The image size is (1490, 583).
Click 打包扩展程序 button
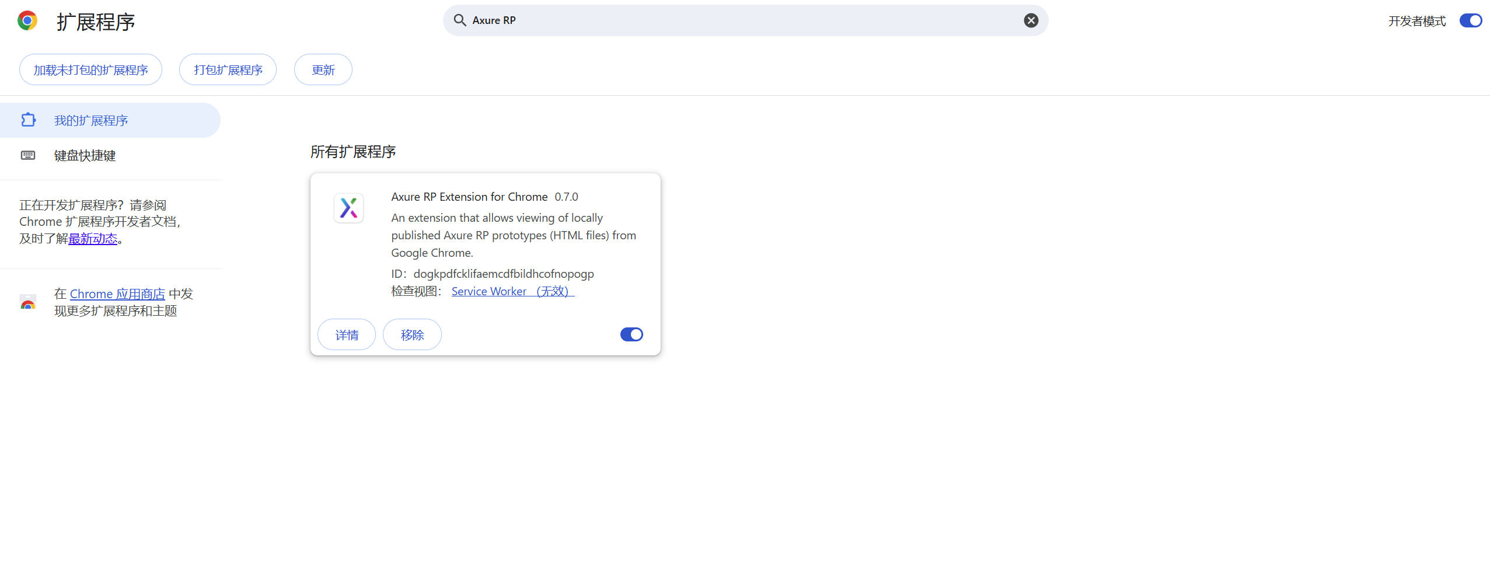point(228,70)
